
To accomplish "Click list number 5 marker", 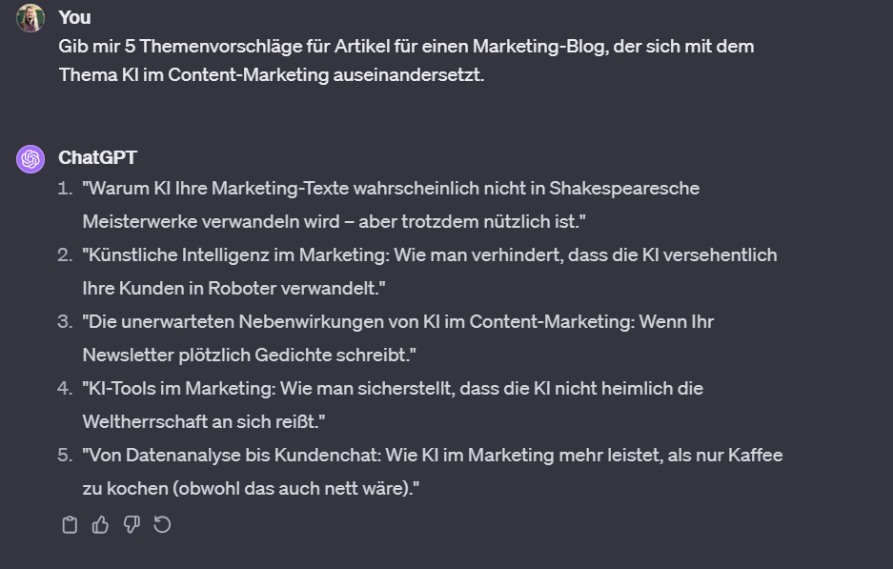I will pos(65,455).
